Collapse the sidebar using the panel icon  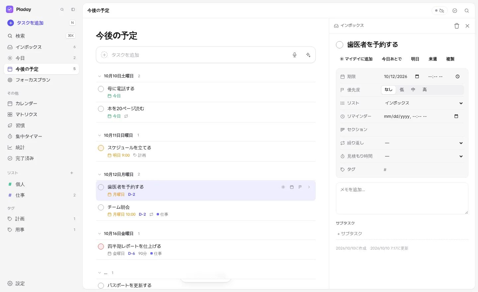(73, 10)
